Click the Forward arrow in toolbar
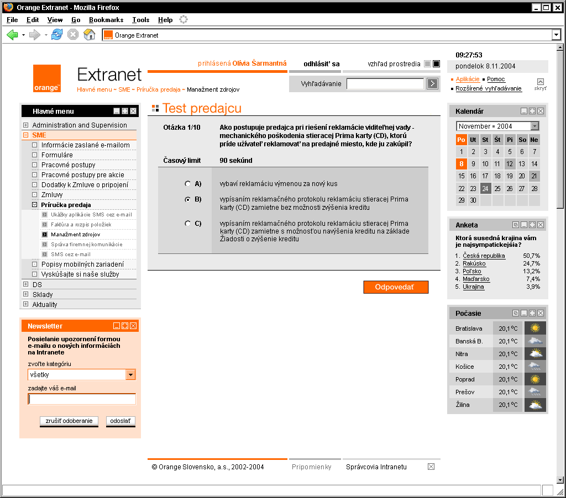The width and height of the screenshot is (566, 498). 35,35
